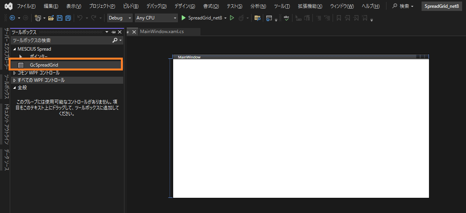Open the New Project dropdown arrow
The image size is (466, 213).
point(44,18)
